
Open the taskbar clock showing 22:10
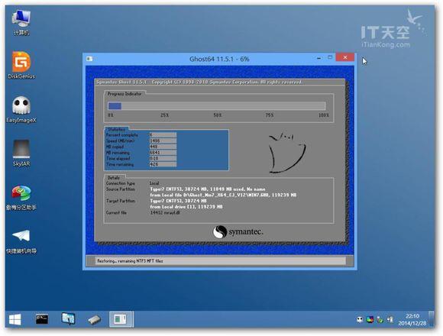click(x=412, y=320)
